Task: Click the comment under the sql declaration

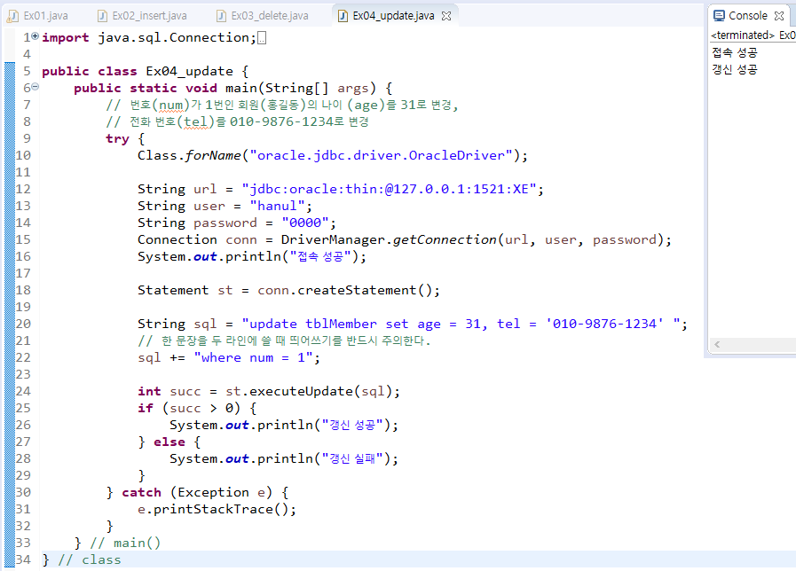Action: [284, 340]
